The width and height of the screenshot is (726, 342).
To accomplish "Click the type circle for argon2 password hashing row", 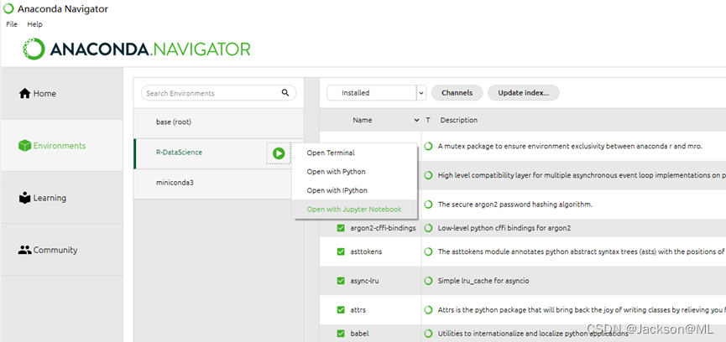I will 428,205.
